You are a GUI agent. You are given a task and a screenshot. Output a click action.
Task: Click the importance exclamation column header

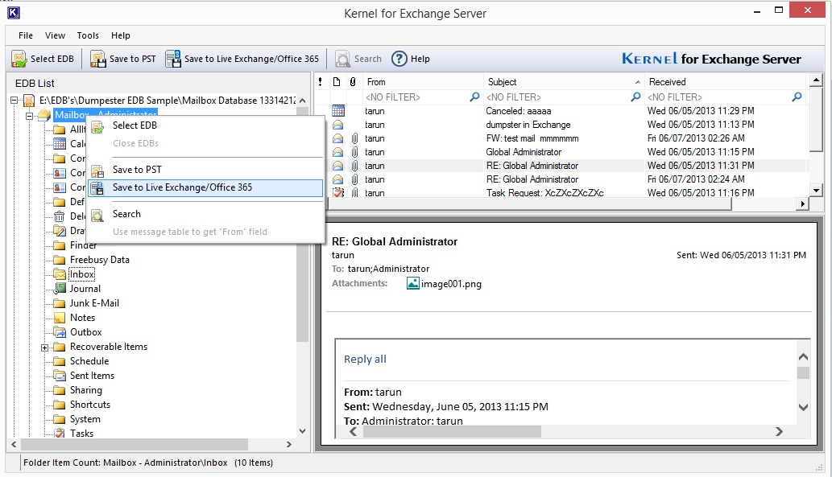[x=320, y=81]
